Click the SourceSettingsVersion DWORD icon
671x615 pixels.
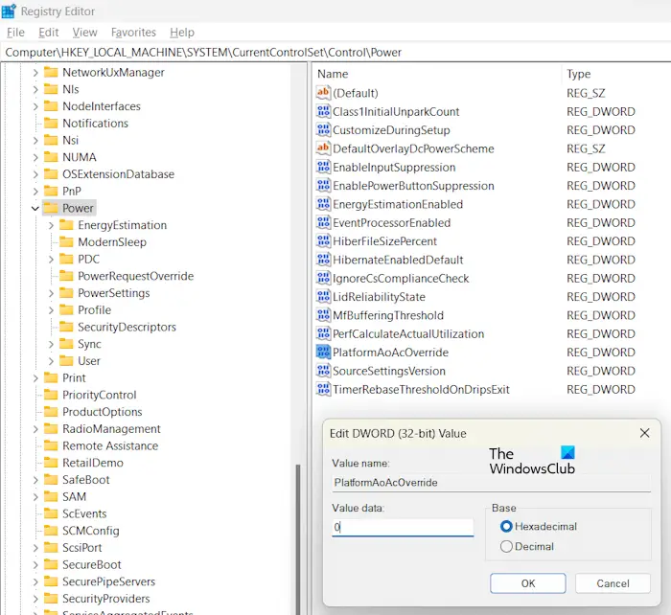point(323,371)
